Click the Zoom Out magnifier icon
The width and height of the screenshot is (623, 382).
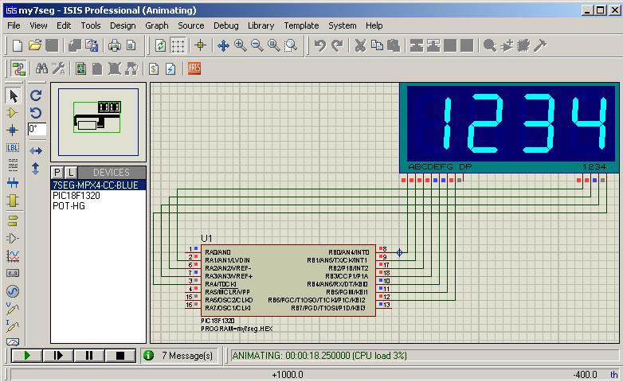point(257,46)
